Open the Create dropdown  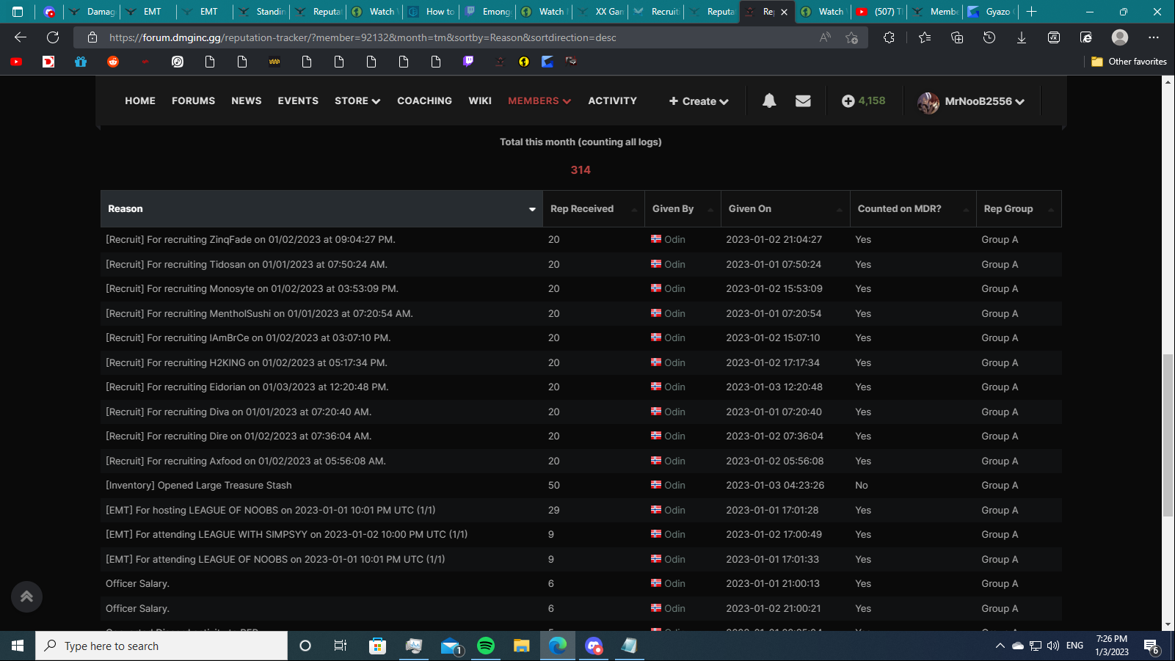pos(699,101)
